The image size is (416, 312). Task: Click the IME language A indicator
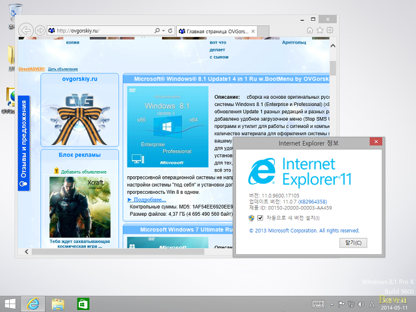(x=372, y=304)
